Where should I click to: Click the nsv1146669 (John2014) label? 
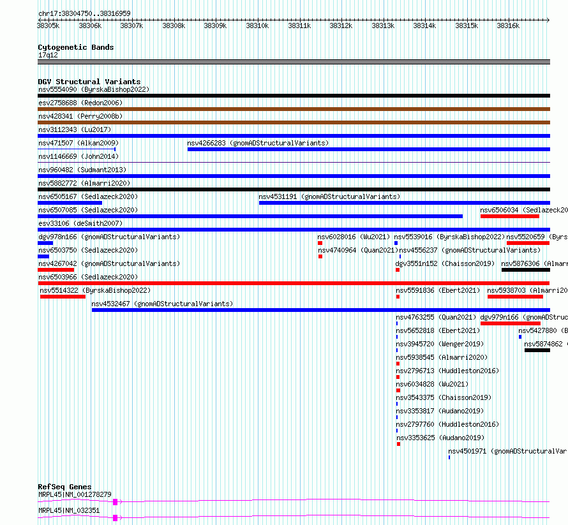(78, 156)
